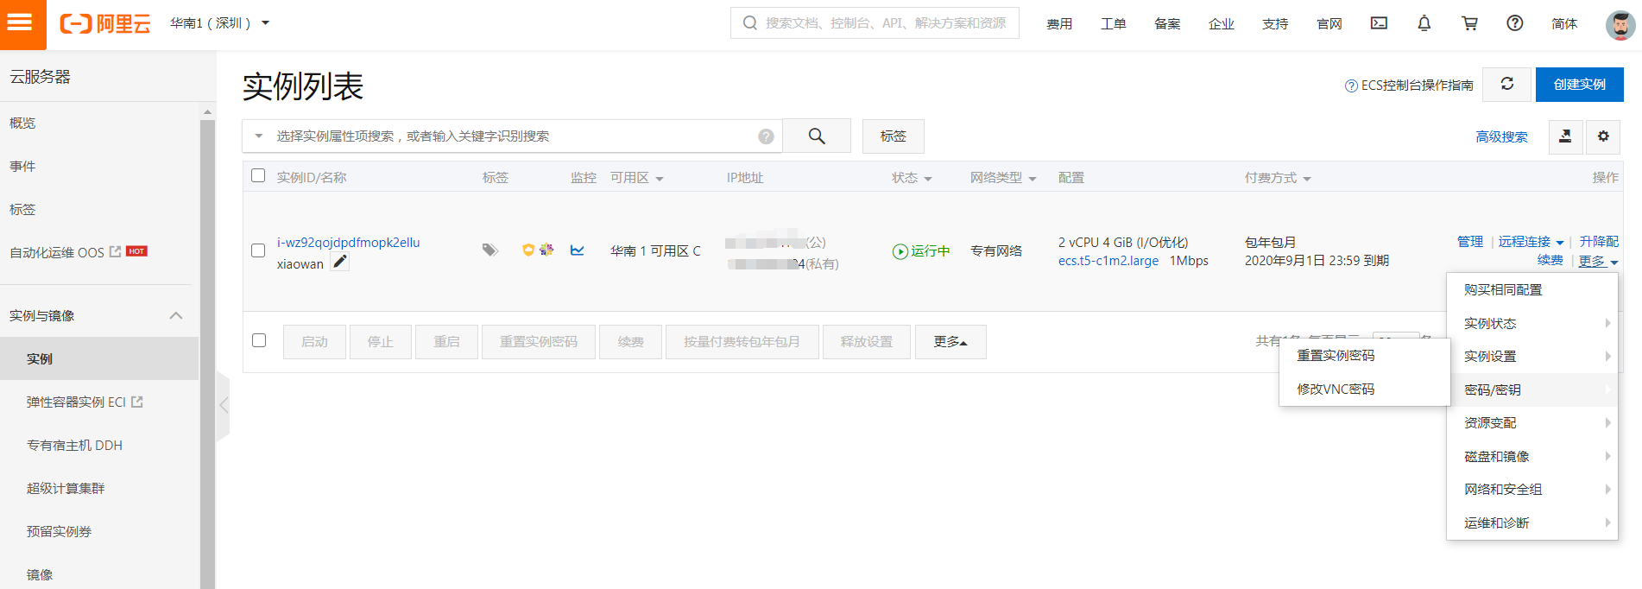Screen dimensions: 1642x589
Task: Click 管理 link for the instance
Action: point(1469,242)
